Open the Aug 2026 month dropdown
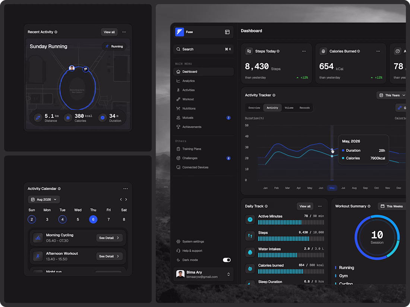Screen dimensions: 410x307 (x=44, y=199)
